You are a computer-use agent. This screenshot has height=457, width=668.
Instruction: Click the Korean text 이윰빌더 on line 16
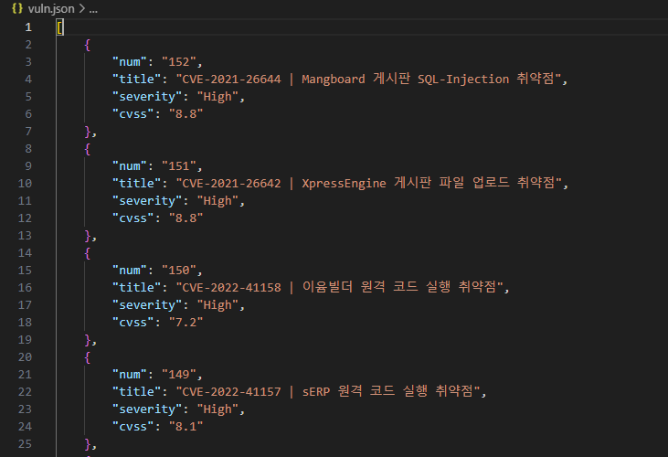pos(327,287)
